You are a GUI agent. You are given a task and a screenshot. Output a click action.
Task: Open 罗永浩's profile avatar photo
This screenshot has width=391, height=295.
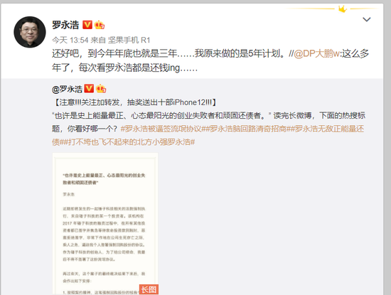pyautogui.click(x=30, y=32)
